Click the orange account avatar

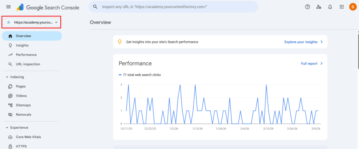coord(353,7)
